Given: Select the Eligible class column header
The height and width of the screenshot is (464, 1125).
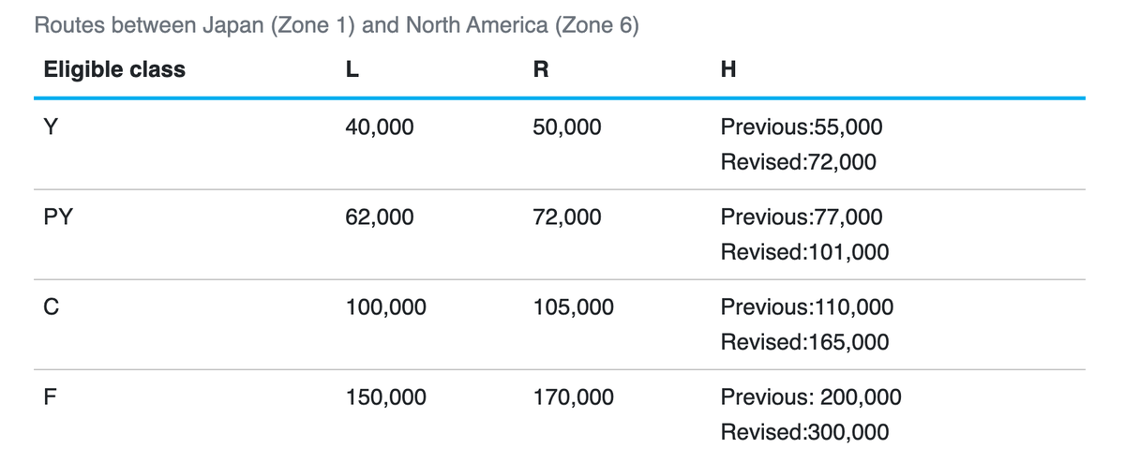Looking at the screenshot, I should 114,69.
